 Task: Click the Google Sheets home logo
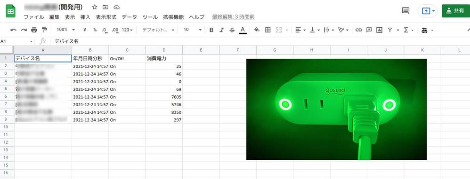(10, 11)
